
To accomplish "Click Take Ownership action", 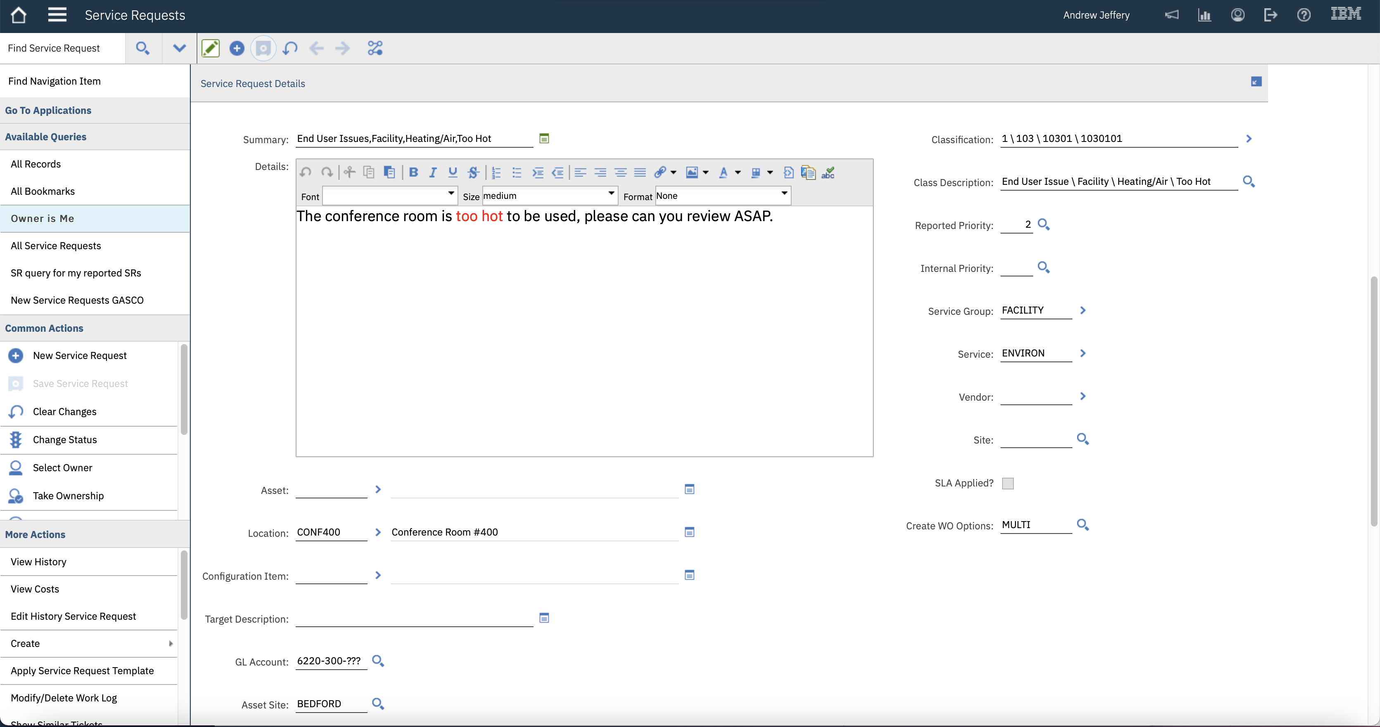I will (x=68, y=496).
